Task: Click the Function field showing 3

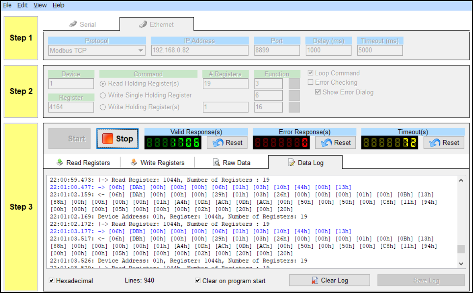Action: pos(268,83)
